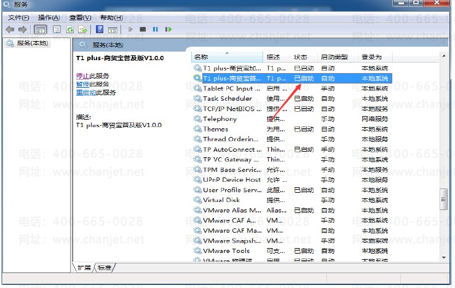The height and width of the screenshot is (288, 455).
Task: Click the gear icon beside Task Scheduler
Action: pos(197,98)
